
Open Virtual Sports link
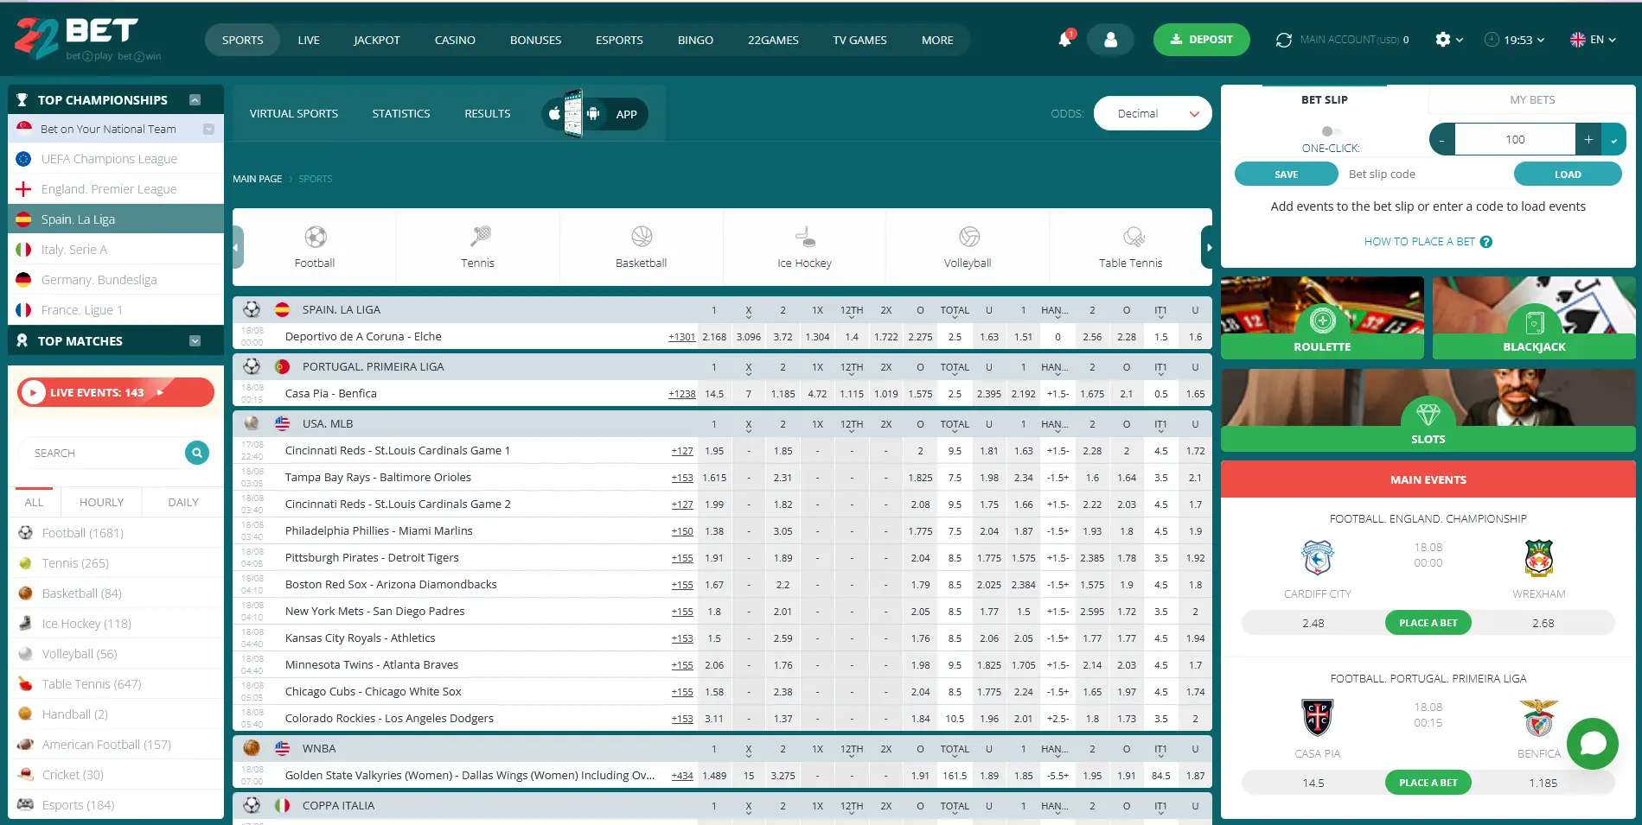294,114
